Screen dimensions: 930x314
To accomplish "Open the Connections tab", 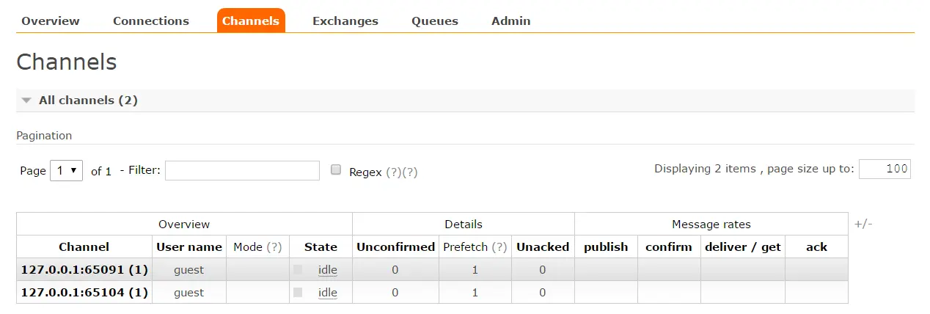I will pos(151,21).
